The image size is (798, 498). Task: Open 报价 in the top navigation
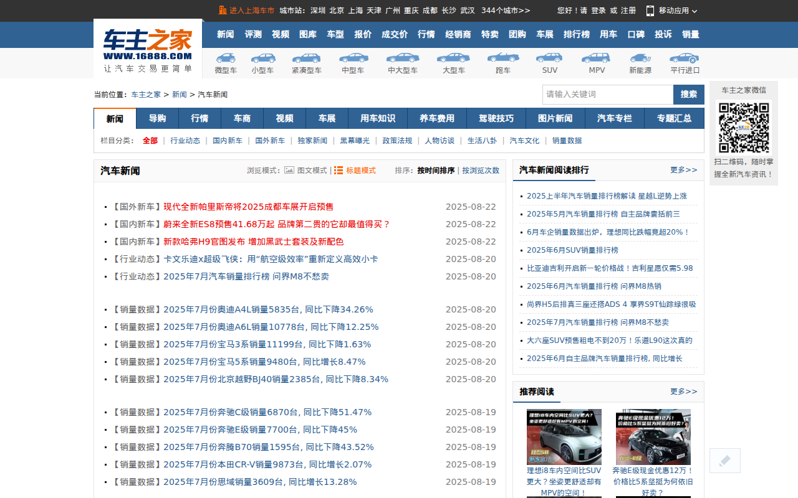363,34
